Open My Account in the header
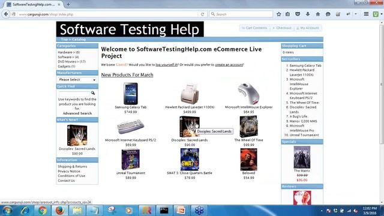Screen dimensions: 384x216 [x=308, y=28]
